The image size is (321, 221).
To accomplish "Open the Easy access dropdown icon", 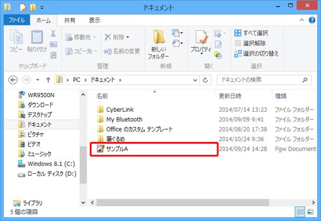I will point(177,43).
